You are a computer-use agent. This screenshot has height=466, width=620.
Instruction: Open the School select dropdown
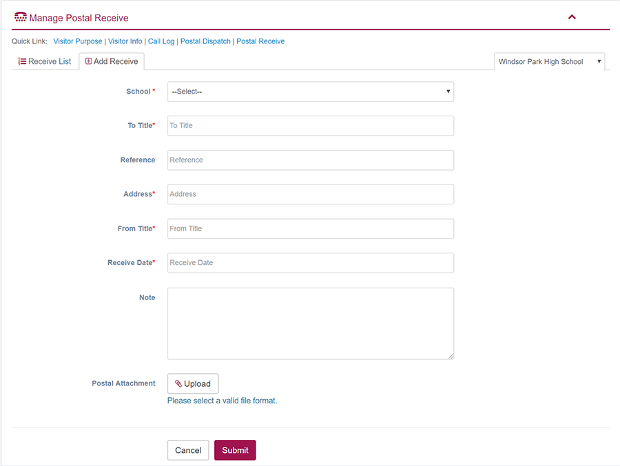point(310,92)
